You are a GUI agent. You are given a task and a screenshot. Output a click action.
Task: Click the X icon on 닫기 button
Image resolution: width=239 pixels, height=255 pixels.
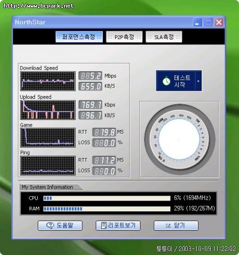[168, 225]
